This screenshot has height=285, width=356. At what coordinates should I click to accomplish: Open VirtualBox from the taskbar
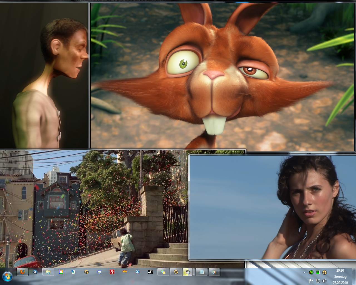pos(137,272)
